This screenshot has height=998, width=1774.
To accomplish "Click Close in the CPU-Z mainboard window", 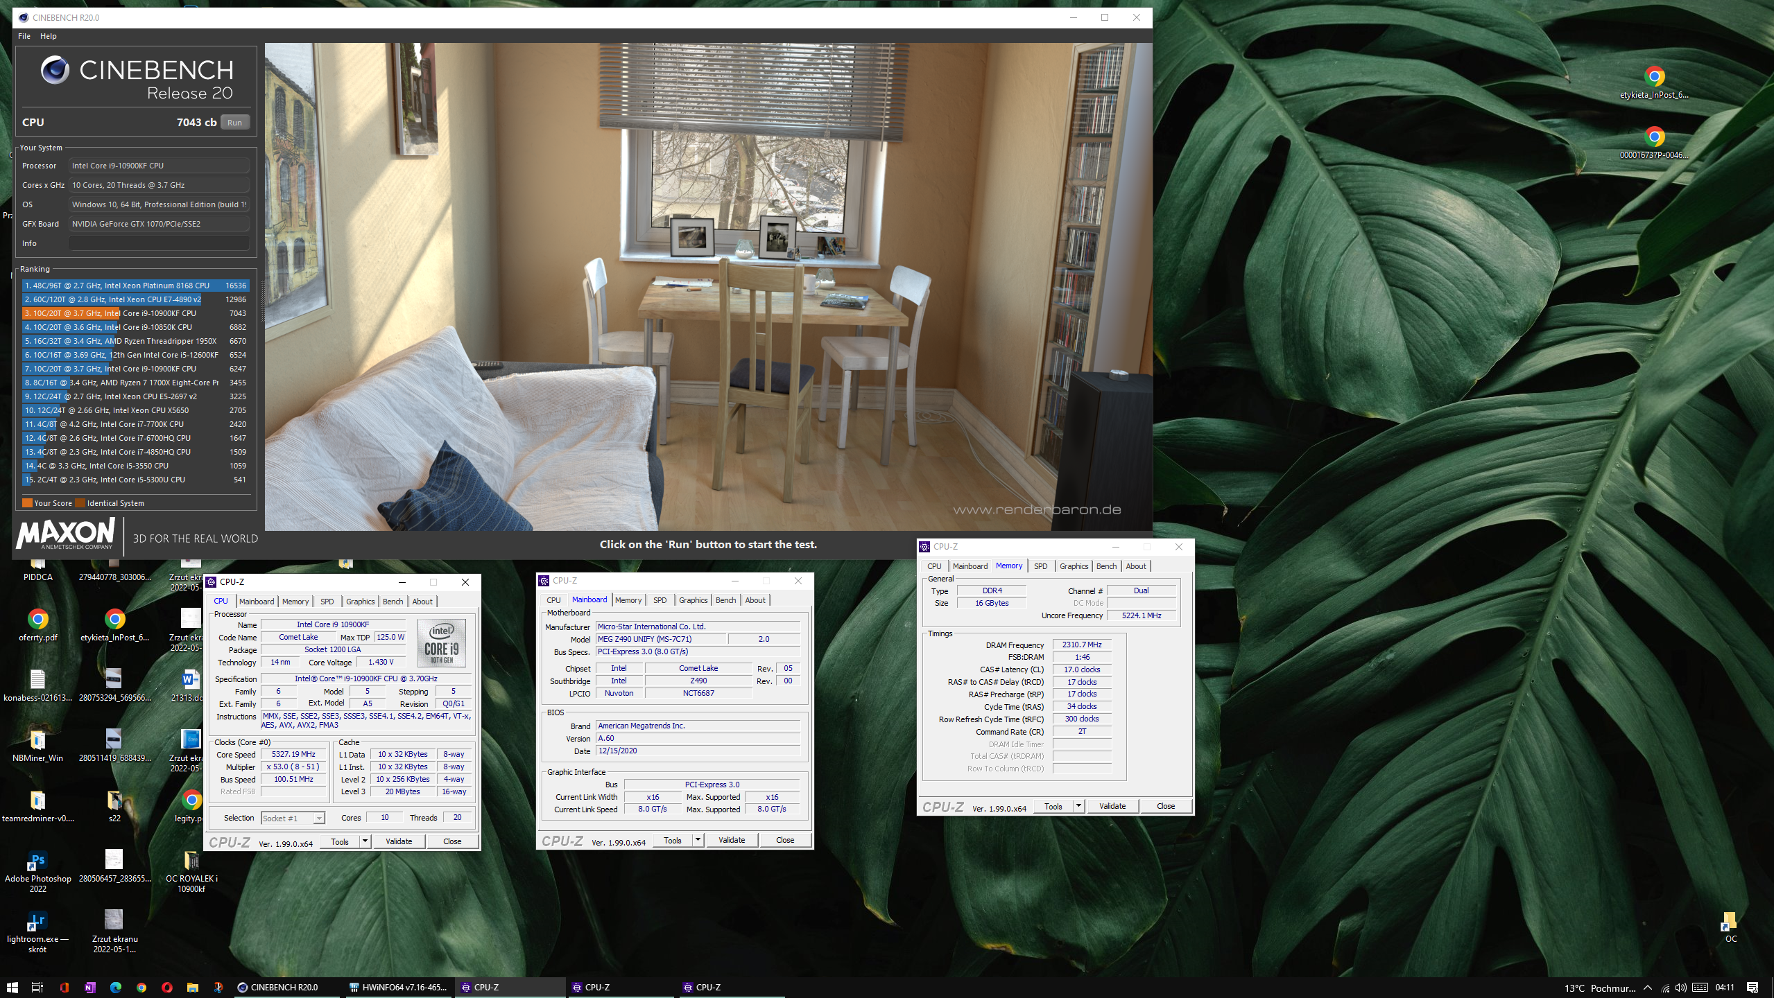I will (784, 840).
